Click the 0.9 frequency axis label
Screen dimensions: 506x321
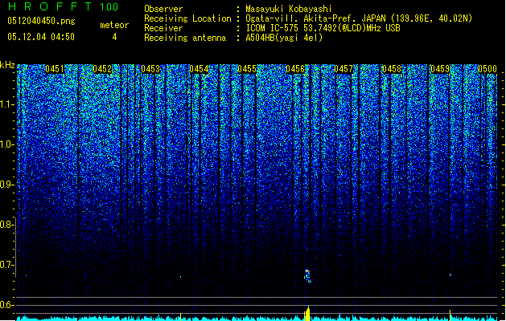(6, 185)
